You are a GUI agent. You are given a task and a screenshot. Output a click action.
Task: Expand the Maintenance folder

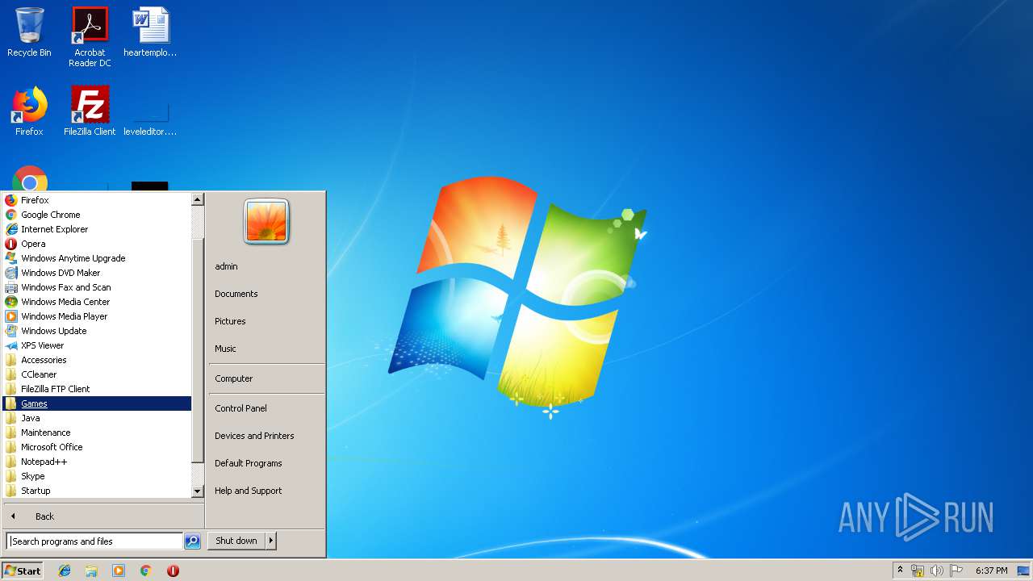coord(97,433)
